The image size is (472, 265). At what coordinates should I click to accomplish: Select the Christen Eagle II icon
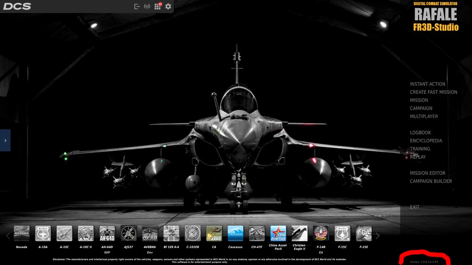tap(300, 233)
